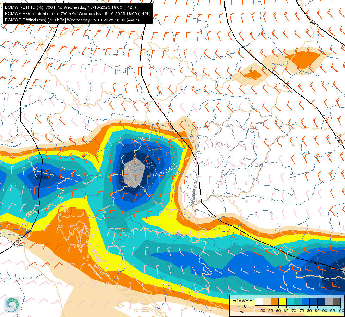Click the 100 tick value in legend
345x317 pixels.
341,311
